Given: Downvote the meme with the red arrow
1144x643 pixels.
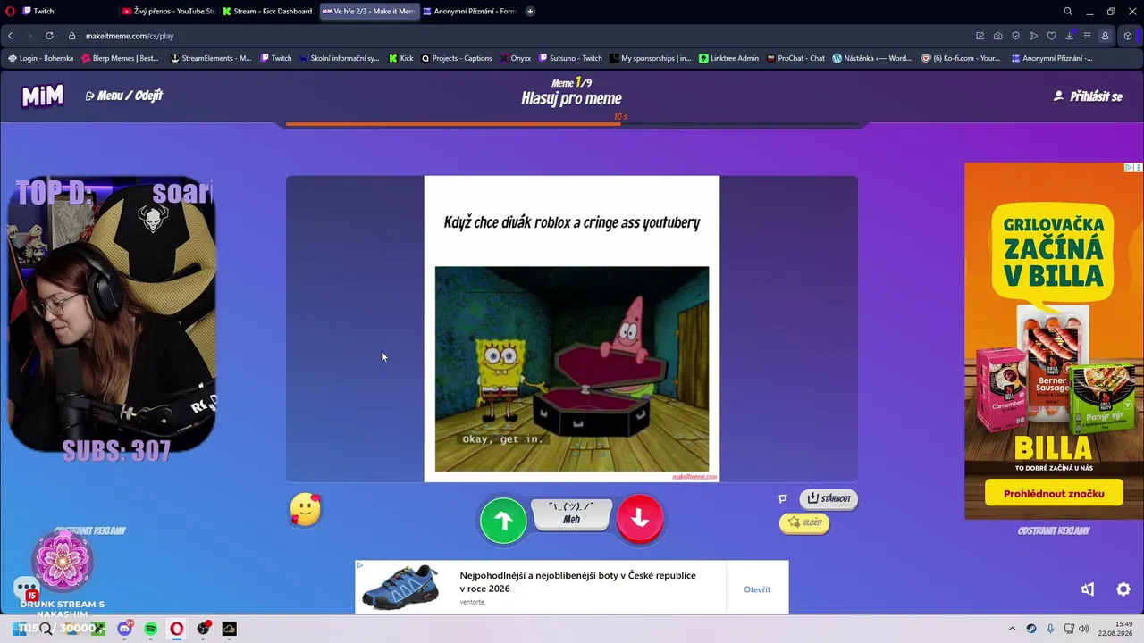Looking at the screenshot, I should [x=640, y=518].
